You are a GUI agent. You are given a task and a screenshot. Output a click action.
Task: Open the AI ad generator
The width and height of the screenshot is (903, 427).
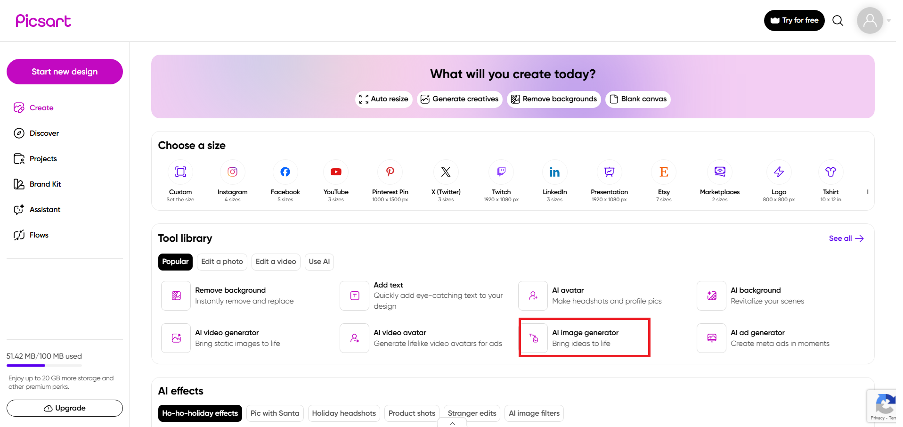757,337
